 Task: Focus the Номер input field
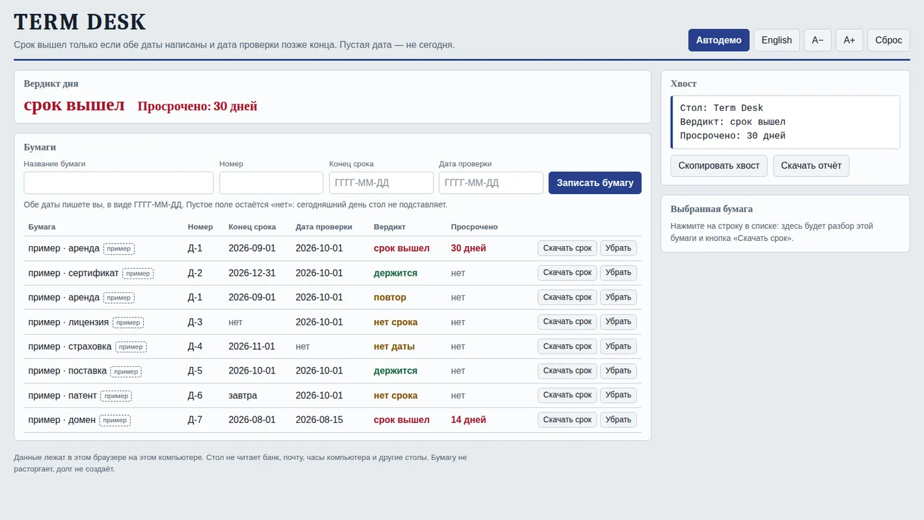(x=271, y=183)
